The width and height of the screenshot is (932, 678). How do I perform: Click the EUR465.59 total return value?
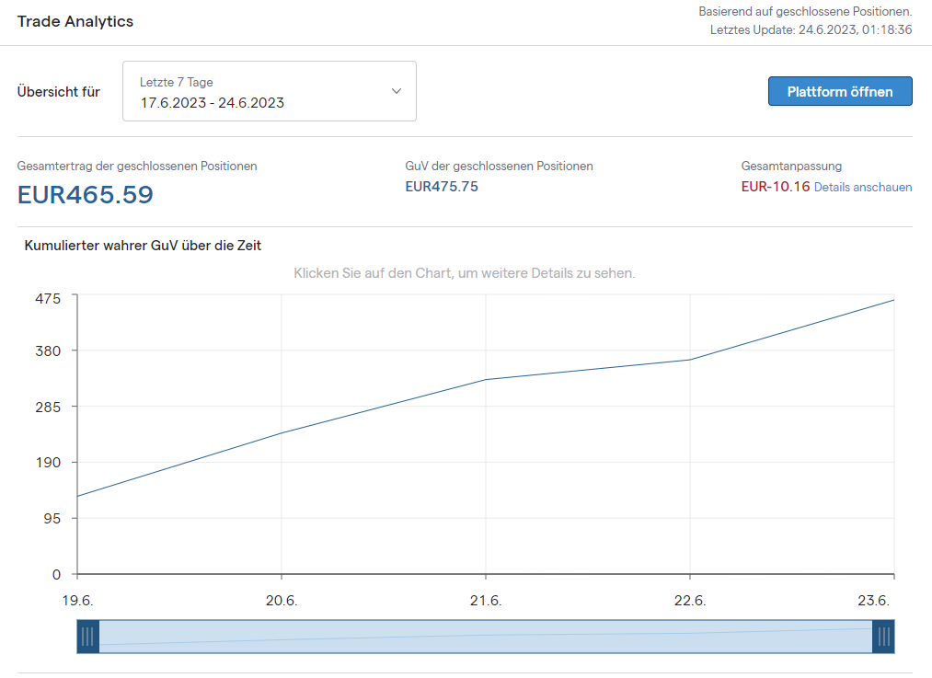click(x=86, y=195)
